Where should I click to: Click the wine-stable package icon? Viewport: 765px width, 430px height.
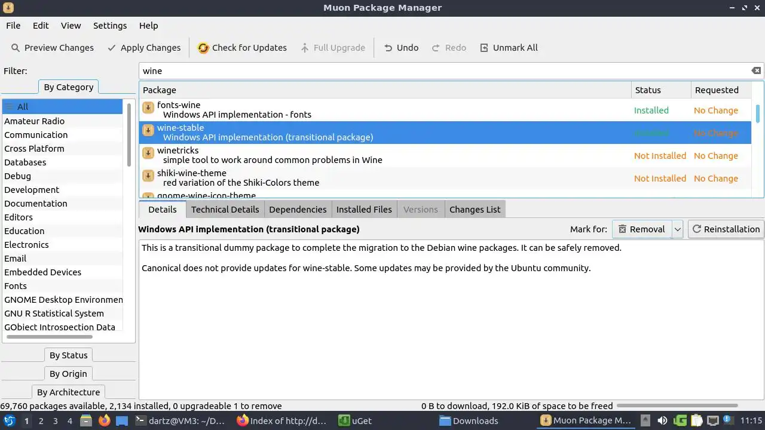click(x=148, y=131)
